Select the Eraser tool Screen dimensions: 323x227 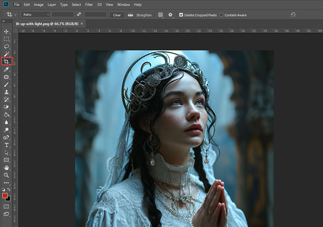point(6,107)
